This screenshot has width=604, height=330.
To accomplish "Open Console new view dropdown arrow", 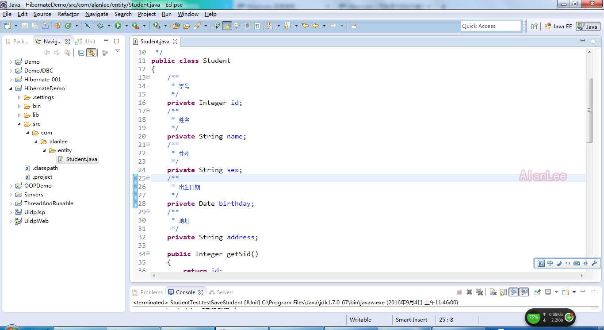I will tap(574, 292).
